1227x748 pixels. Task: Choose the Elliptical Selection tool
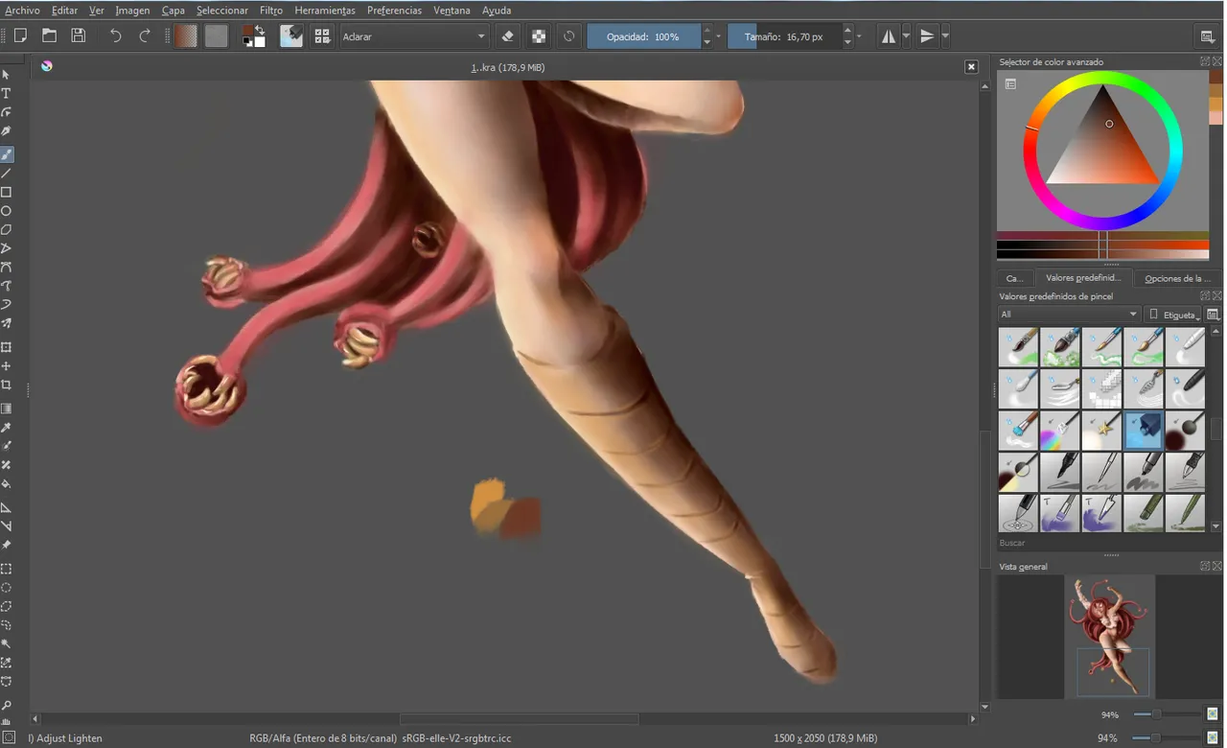tap(6, 587)
